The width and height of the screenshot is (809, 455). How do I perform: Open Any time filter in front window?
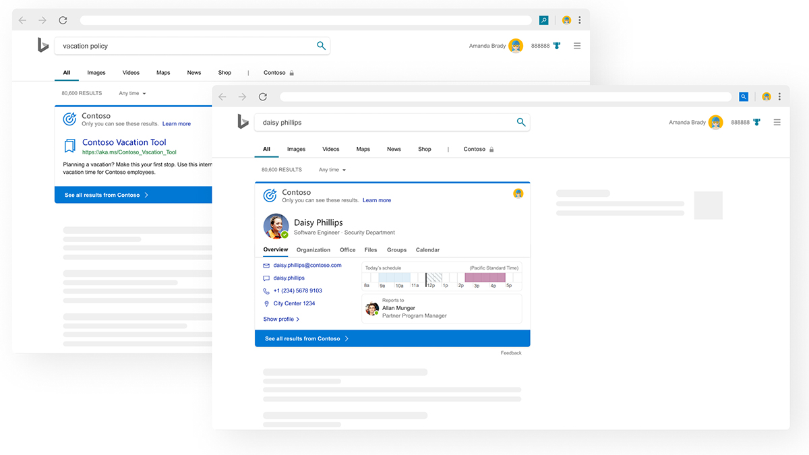(x=332, y=170)
